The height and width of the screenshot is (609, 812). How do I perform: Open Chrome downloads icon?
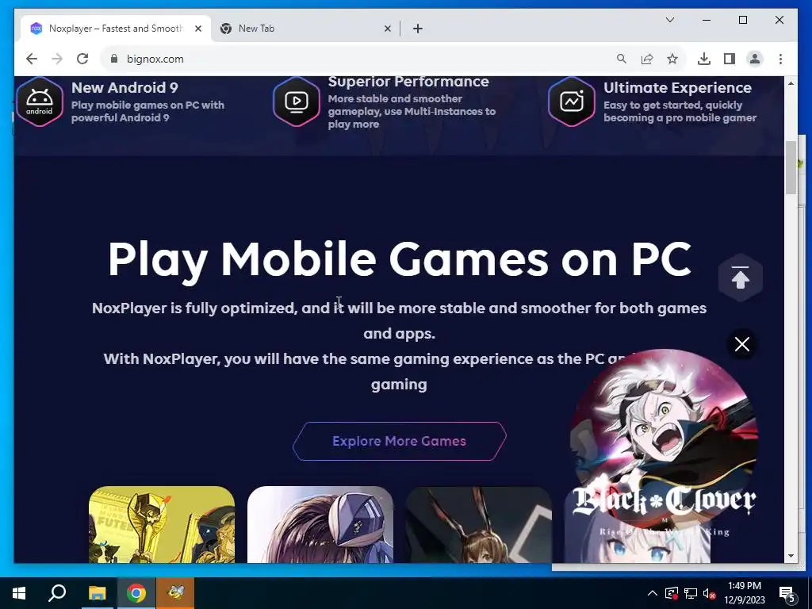pos(704,59)
